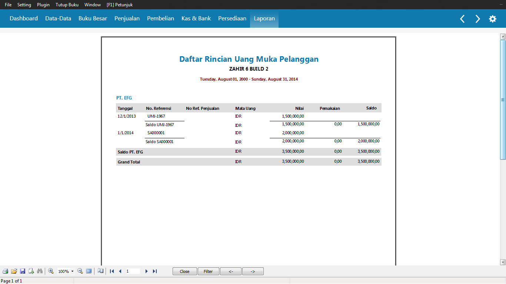Viewport: 506px width, 284px height.
Task: Close the report preview
Action: 184,271
